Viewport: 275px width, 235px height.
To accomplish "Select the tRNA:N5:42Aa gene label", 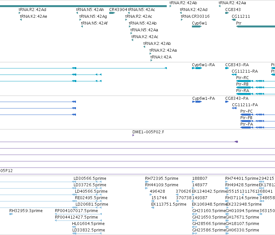I will pos(144,30).
